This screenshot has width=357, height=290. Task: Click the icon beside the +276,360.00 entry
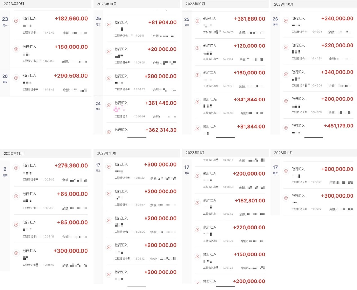click(x=16, y=168)
